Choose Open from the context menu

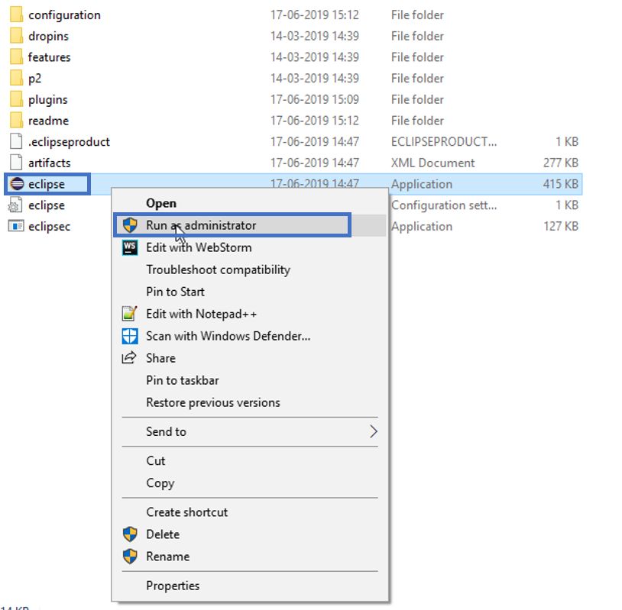[250, 203]
